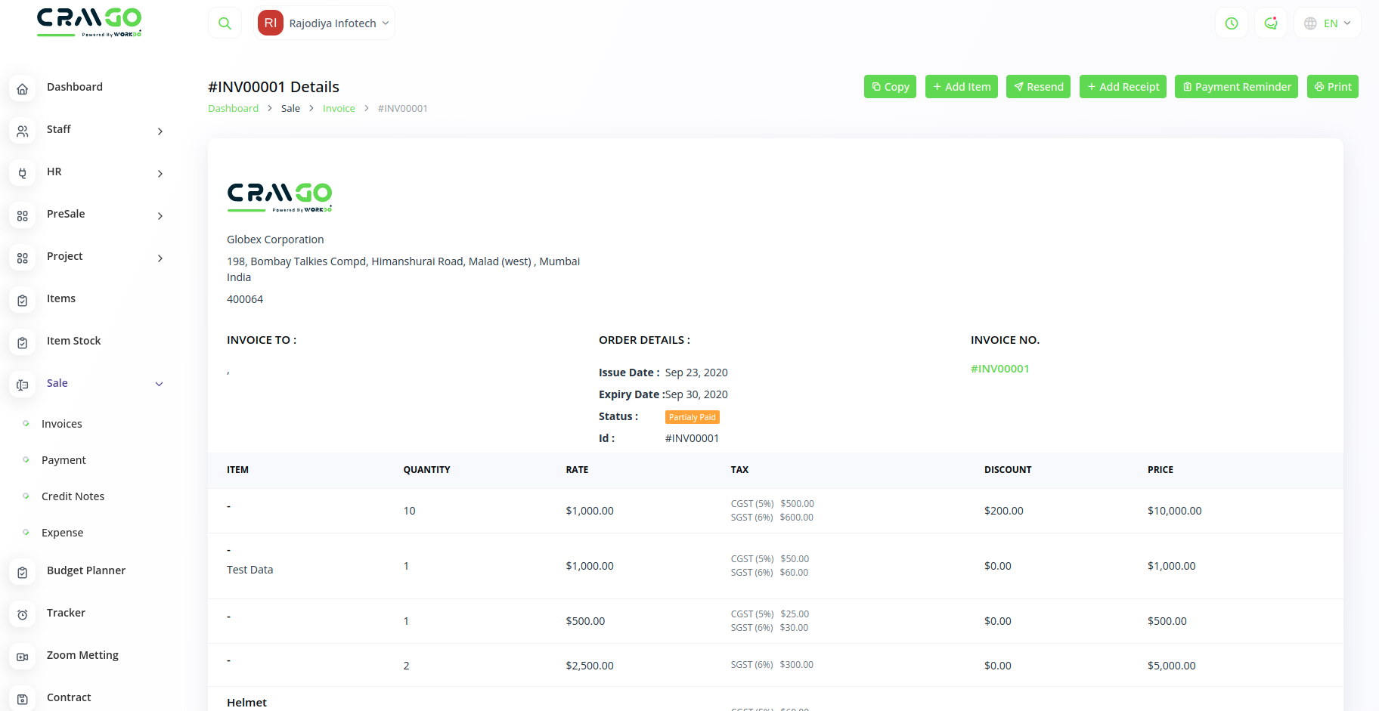1379x711 pixels.
Task: Click the SGST (6%) $300.00 tax cell
Action: (x=772, y=665)
